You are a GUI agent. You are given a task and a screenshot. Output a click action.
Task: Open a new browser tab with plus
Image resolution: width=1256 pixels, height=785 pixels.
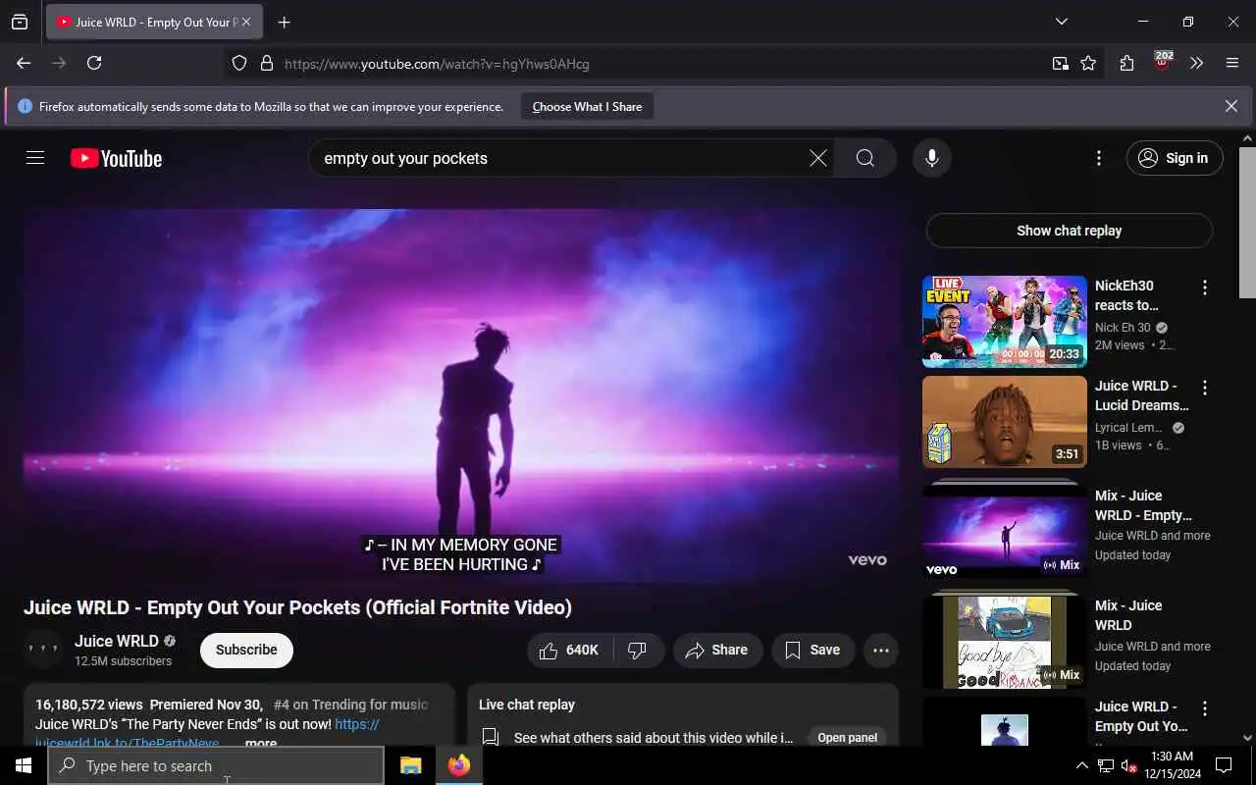pyautogui.click(x=284, y=22)
